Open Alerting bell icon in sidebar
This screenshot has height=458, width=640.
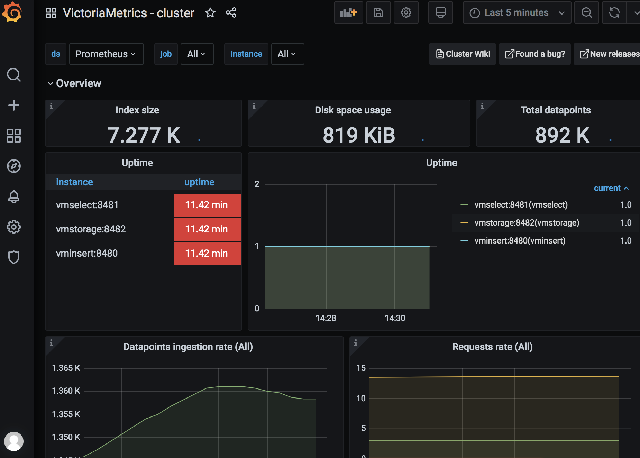14,196
